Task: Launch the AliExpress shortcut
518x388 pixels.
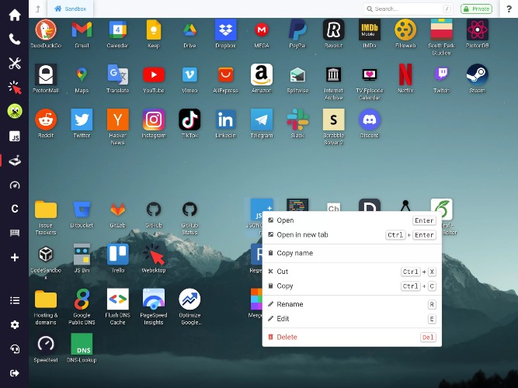Action: coord(226,74)
